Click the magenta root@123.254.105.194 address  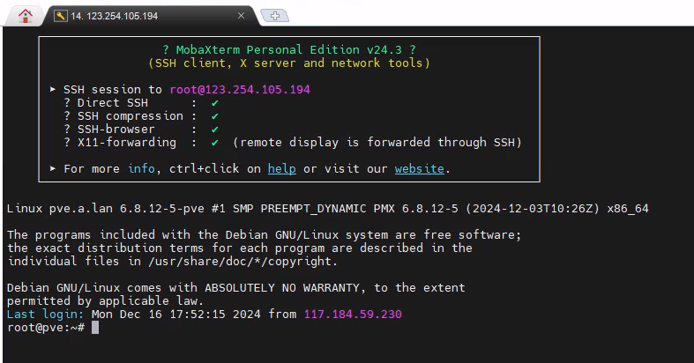(240, 90)
